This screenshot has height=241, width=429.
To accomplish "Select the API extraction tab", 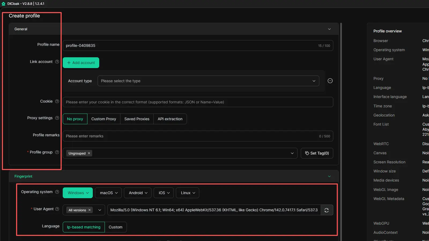I will tap(170, 119).
